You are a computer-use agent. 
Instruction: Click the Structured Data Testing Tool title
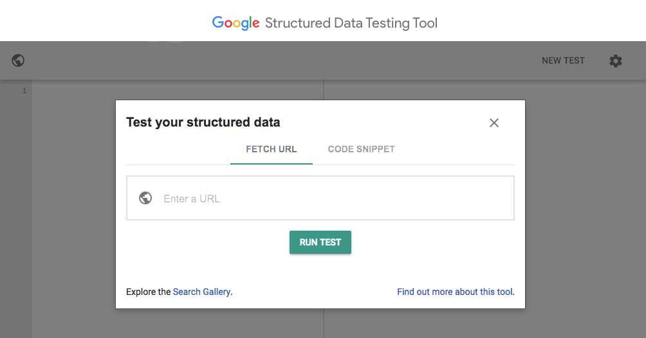pyautogui.click(x=351, y=23)
